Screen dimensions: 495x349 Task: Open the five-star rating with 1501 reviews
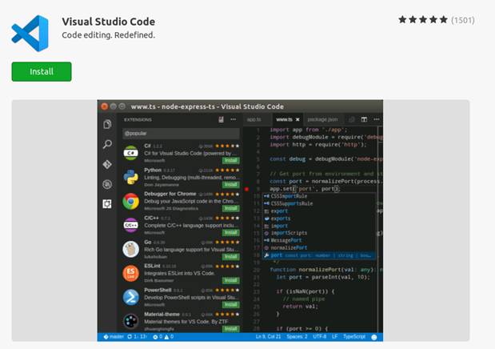(x=437, y=20)
